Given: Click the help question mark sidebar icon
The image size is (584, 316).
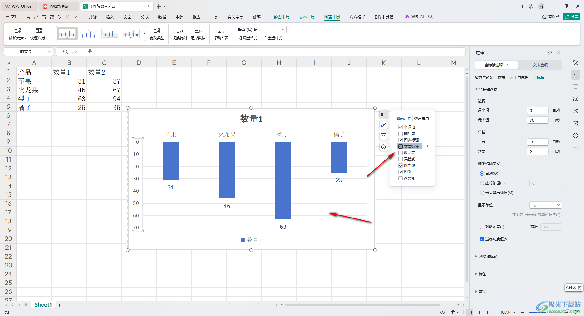Looking at the screenshot, I should 575,136.
